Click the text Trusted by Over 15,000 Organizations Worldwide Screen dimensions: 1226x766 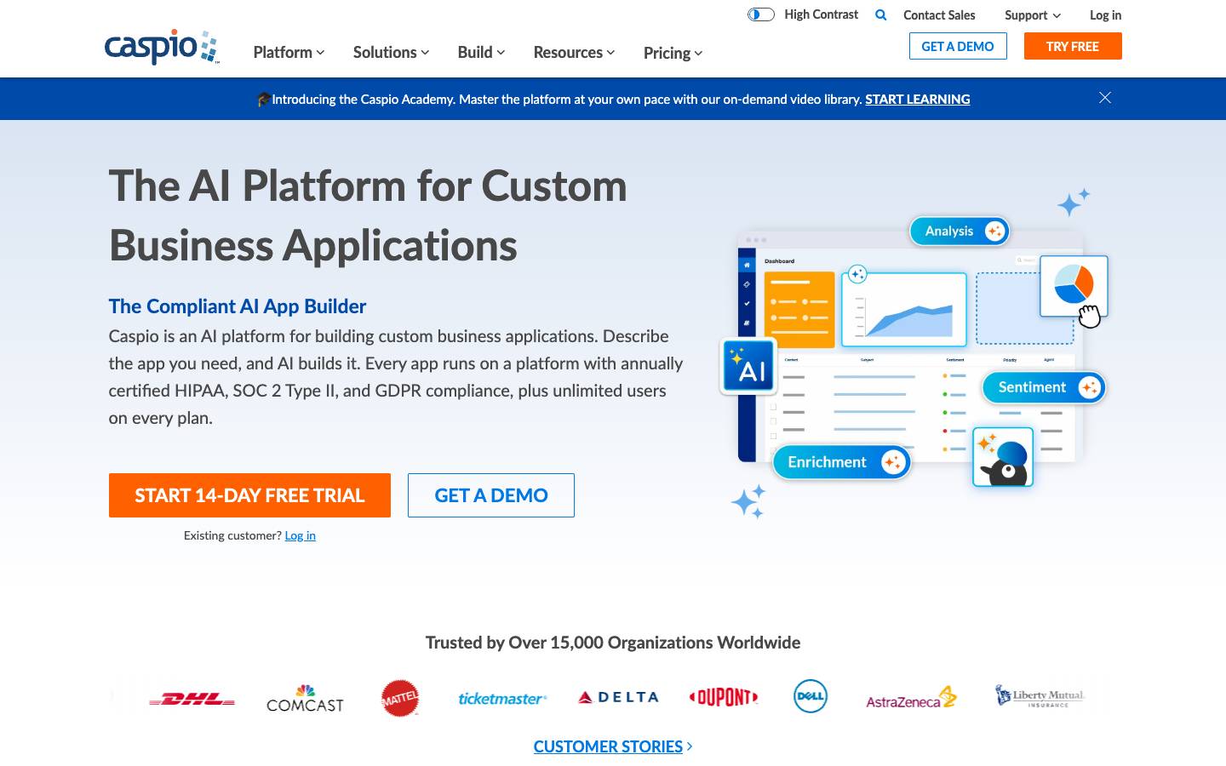point(613,643)
